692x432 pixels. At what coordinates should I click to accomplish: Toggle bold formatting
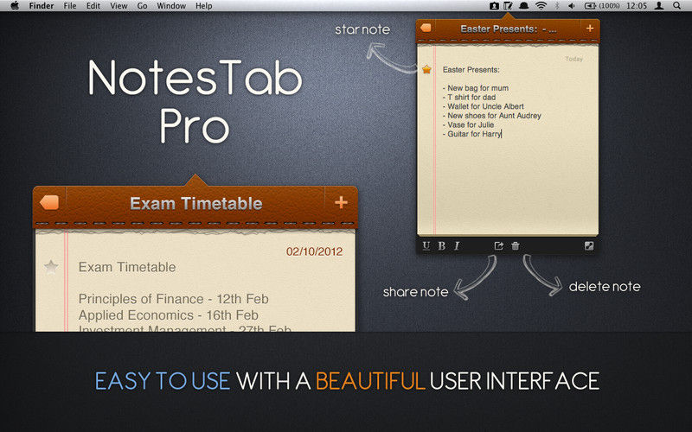pos(441,246)
